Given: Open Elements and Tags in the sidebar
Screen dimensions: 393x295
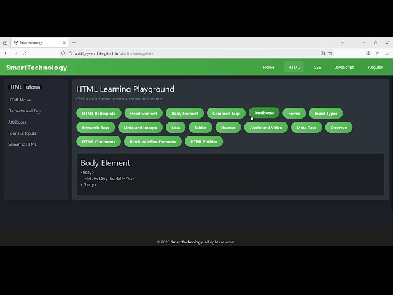Looking at the screenshot, I should pos(25,111).
